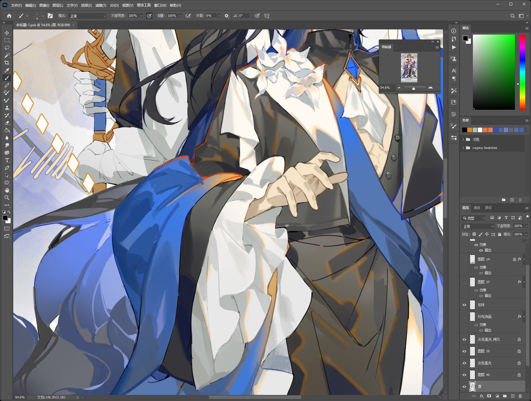The height and width of the screenshot is (401, 531).
Task: Expand the Legacy Swatches folder
Action: [463, 148]
